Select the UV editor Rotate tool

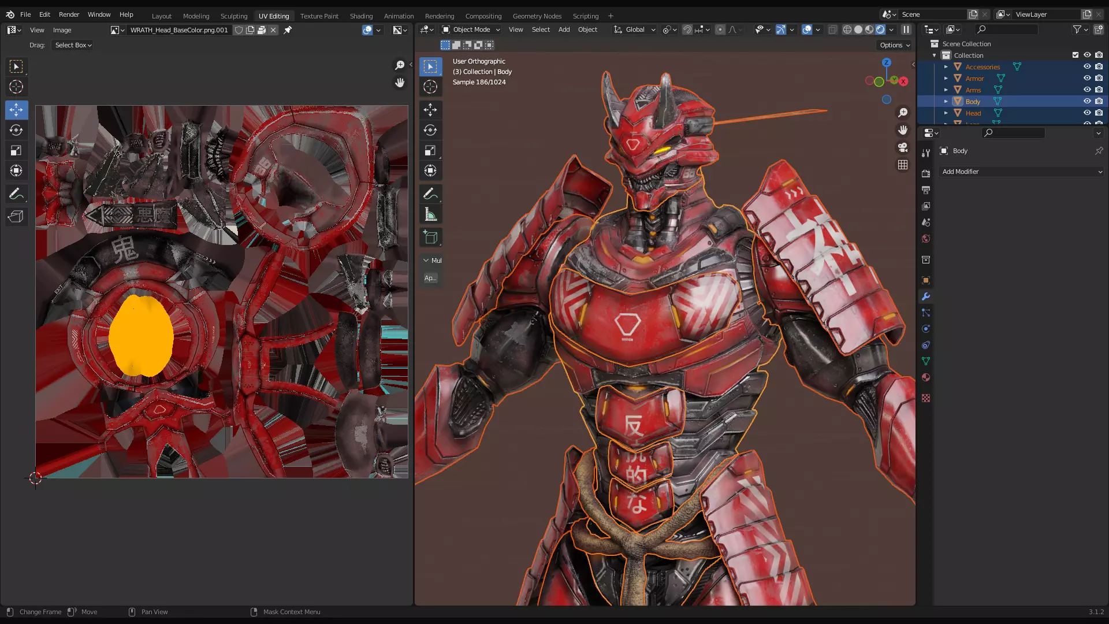click(16, 131)
